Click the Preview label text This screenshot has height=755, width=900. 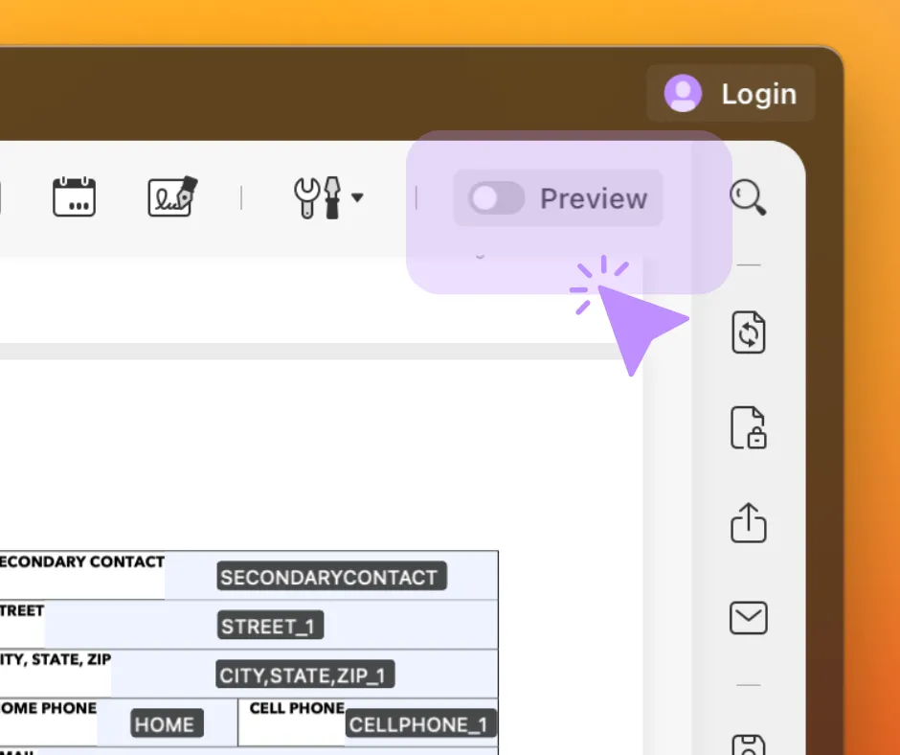tap(595, 198)
